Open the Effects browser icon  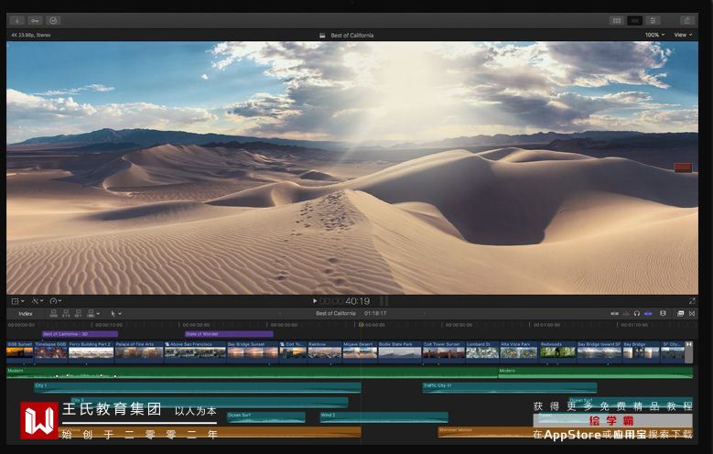coord(681,313)
